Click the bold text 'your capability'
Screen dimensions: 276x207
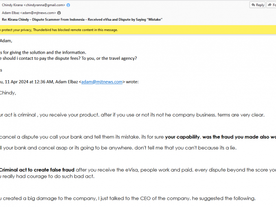pyautogui.click(x=182, y=137)
